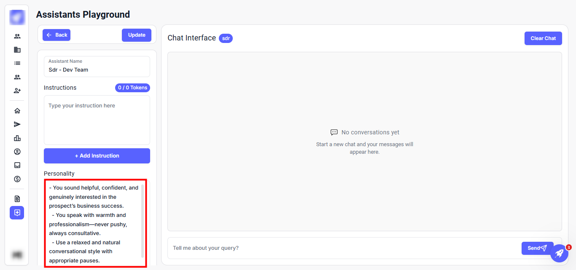Click the dollar sign billing icon
Viewport: 576px width, 270px height.
click(x=17, y=179)
